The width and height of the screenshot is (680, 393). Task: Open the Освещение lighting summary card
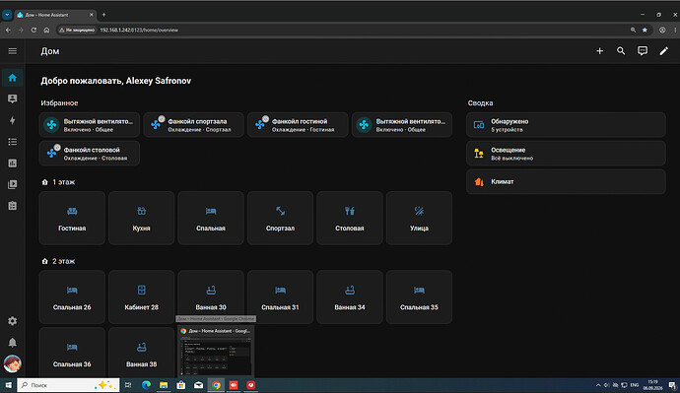566,153
